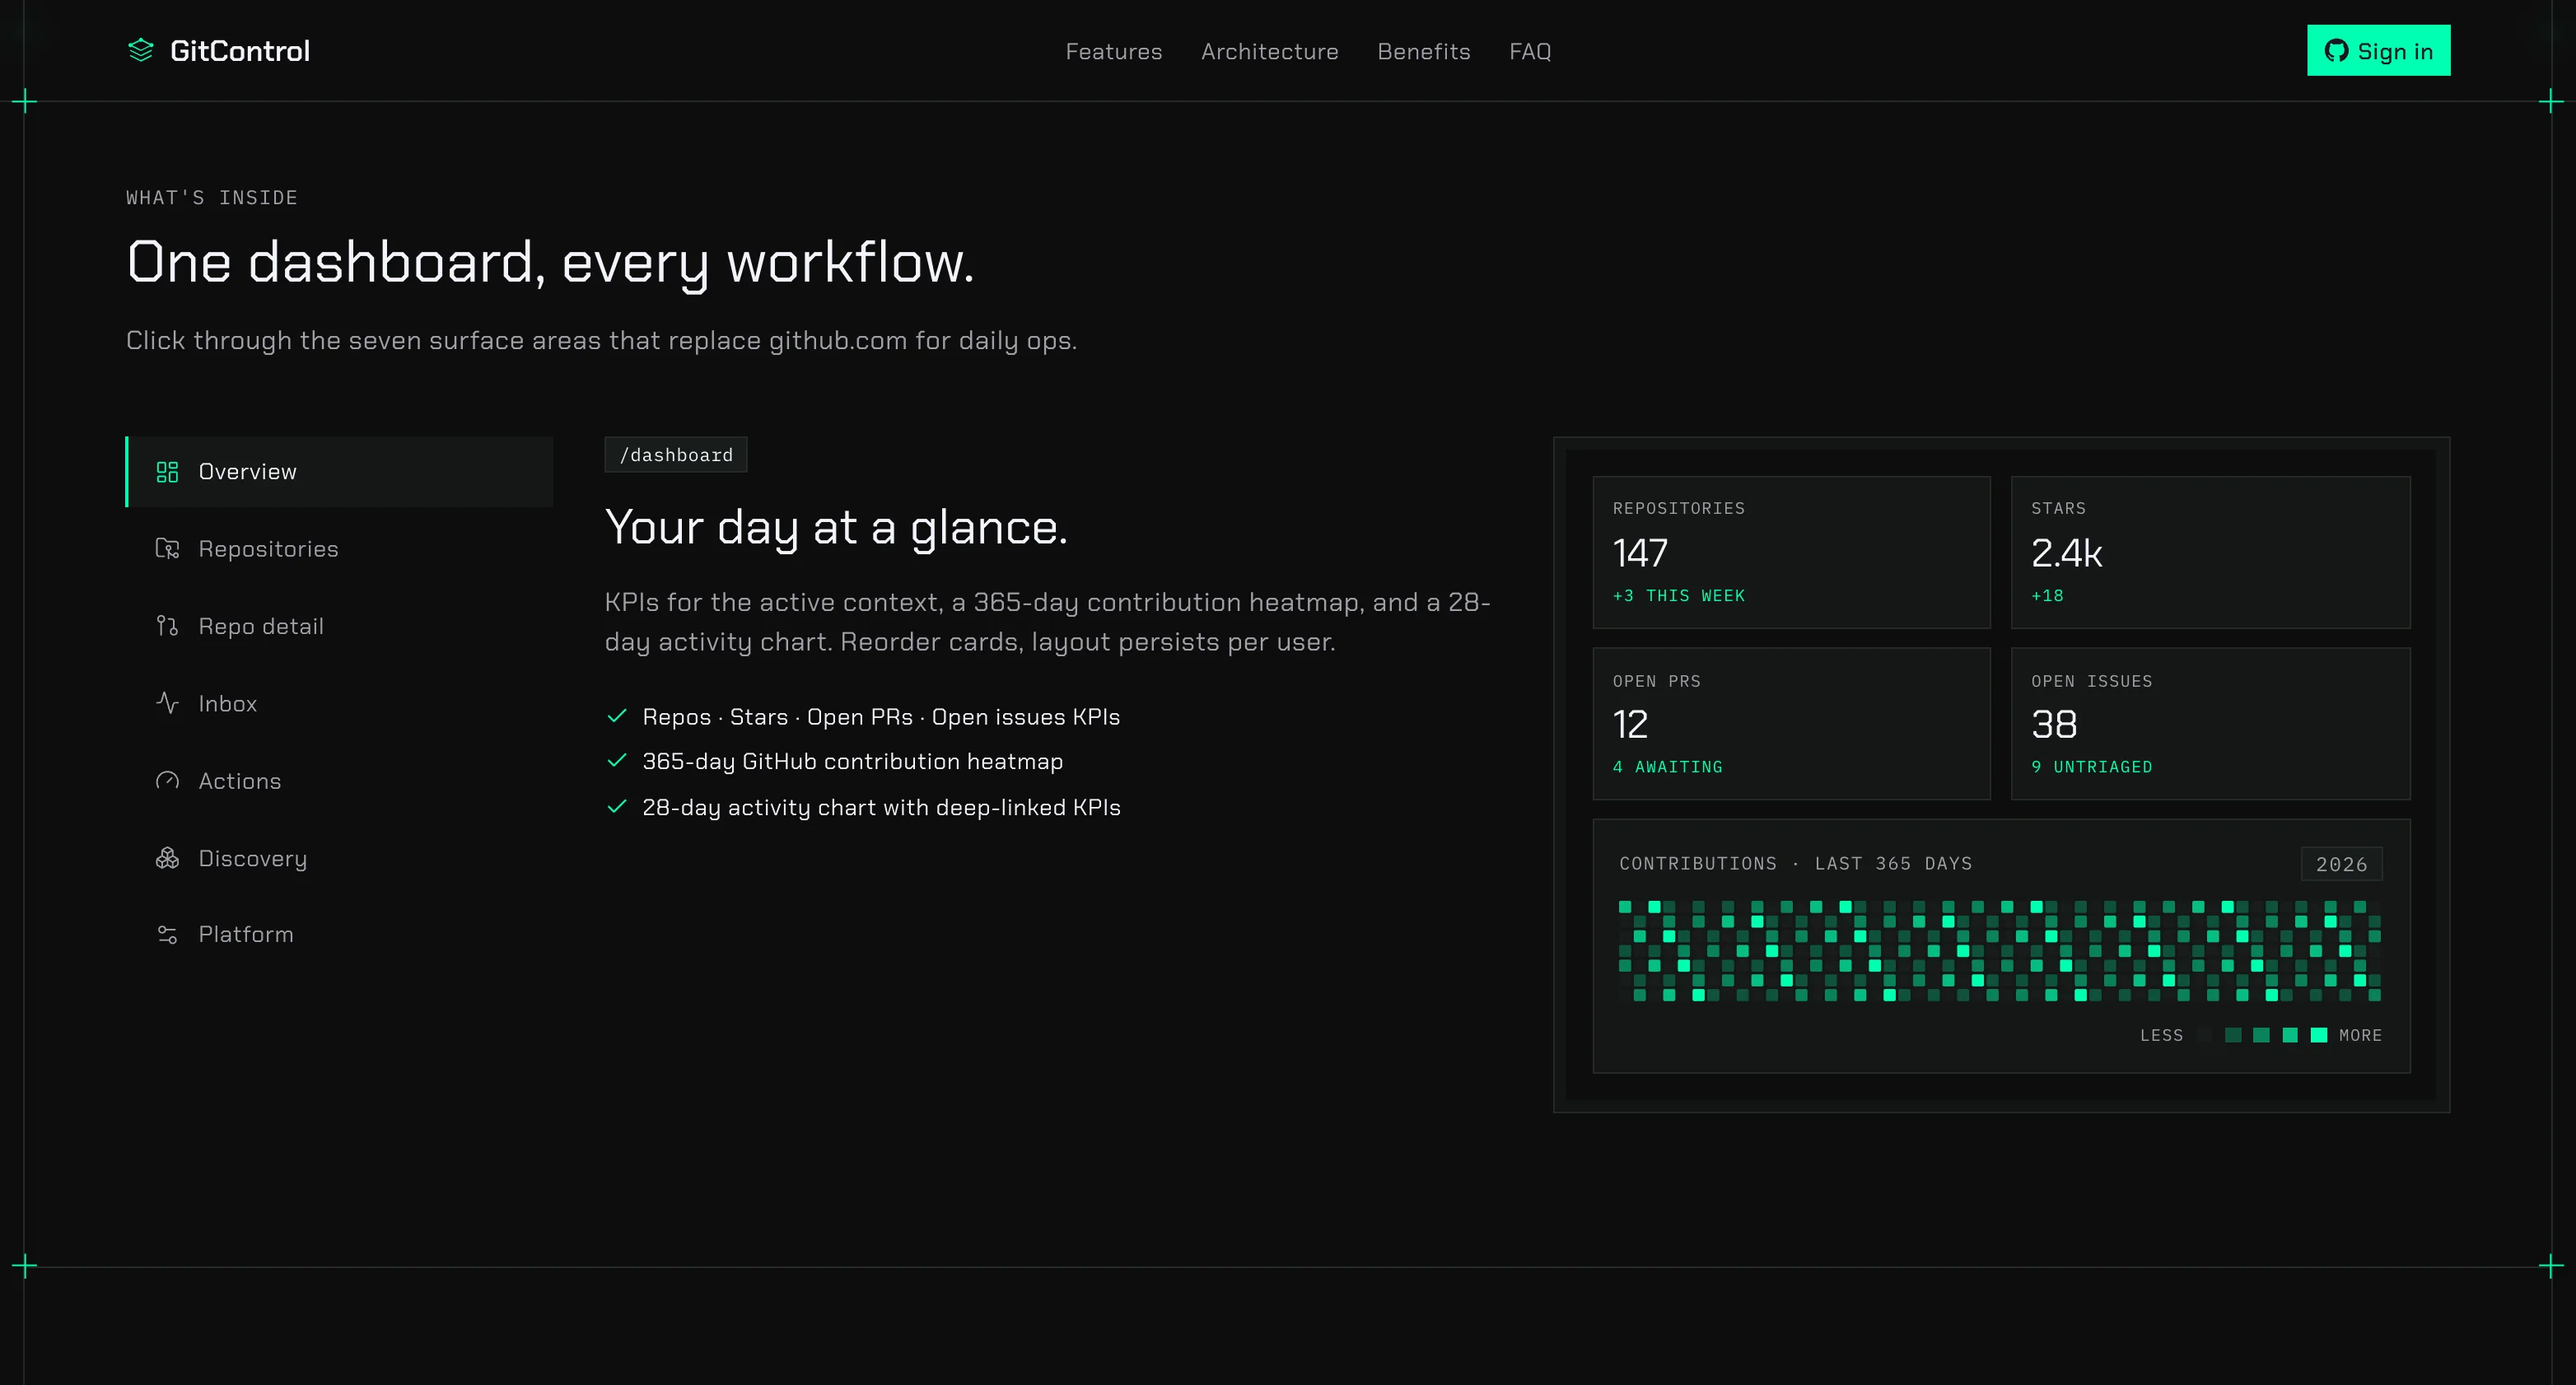Click the "WHAT'S INSIDE" label
This screenshot has height=1385, width=2576.
(x=212, y=198)
